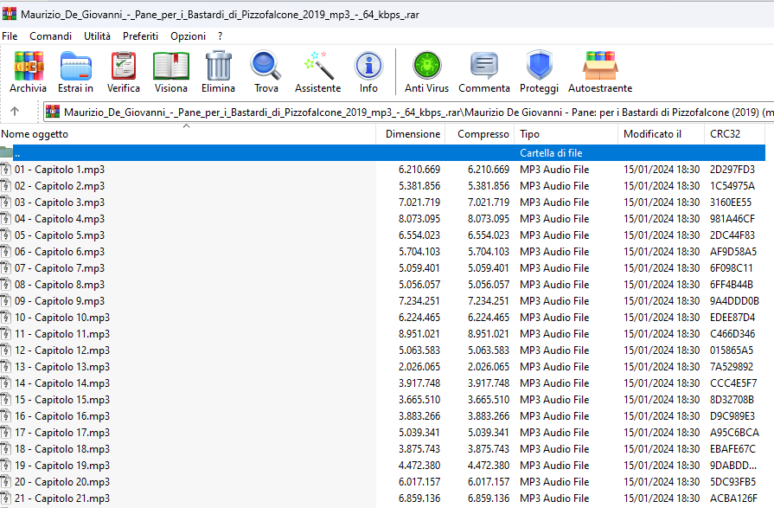Select file 08 - Capitolo 8.mp3
Image resolution: width=774 pixels, height=508 pixels.
tap(382, 284)
